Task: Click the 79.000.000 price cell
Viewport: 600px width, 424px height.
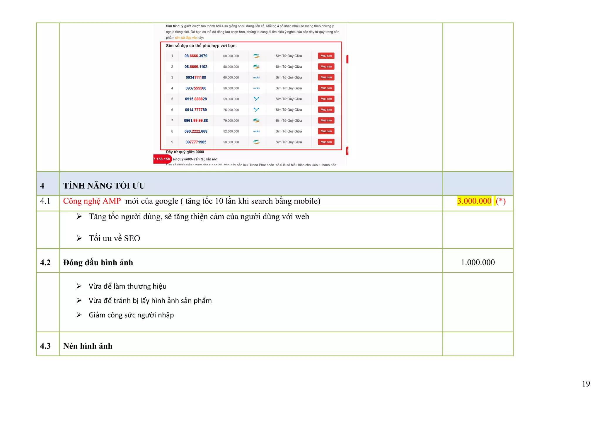Action: point(231,121)
